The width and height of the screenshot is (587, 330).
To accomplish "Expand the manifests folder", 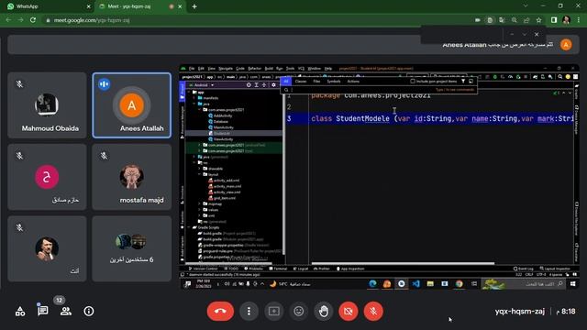I will (194, 98).
